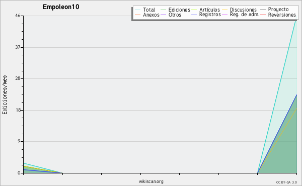Click the cyan Total legend color line
The width and height of the screenshot is (302, 186).
tap(138, 10)
